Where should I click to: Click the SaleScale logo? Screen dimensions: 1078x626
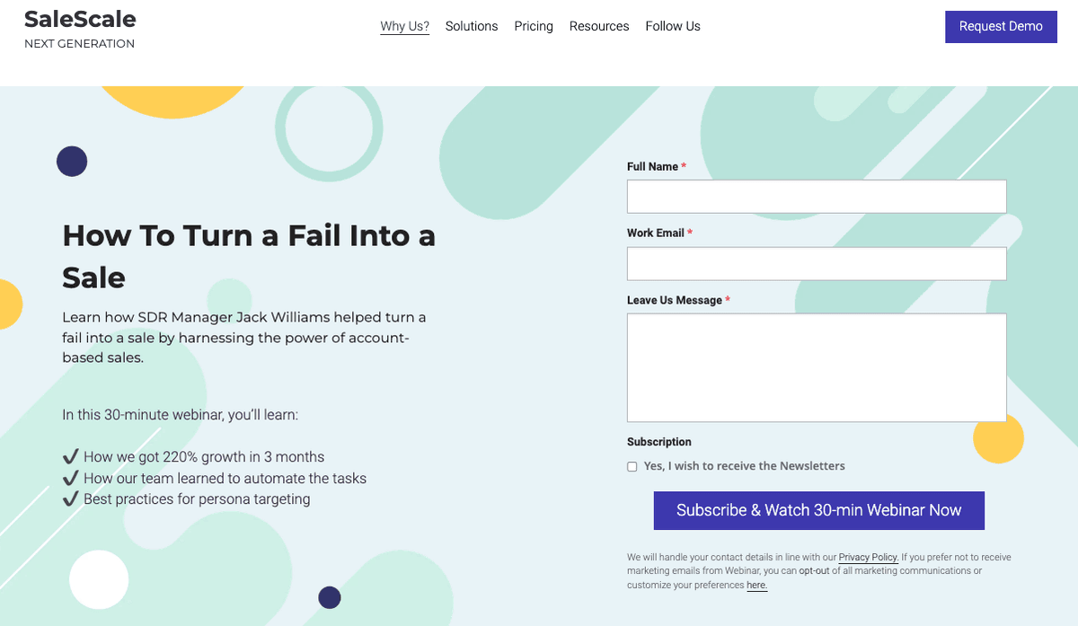(x=80, y=19)
